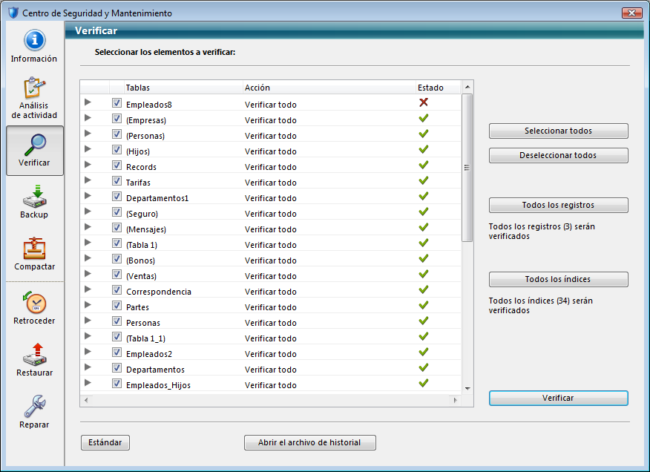This screenshot has height=472, width=650.
Task: Open the Información section icon
Action: (x=34, y=40)
